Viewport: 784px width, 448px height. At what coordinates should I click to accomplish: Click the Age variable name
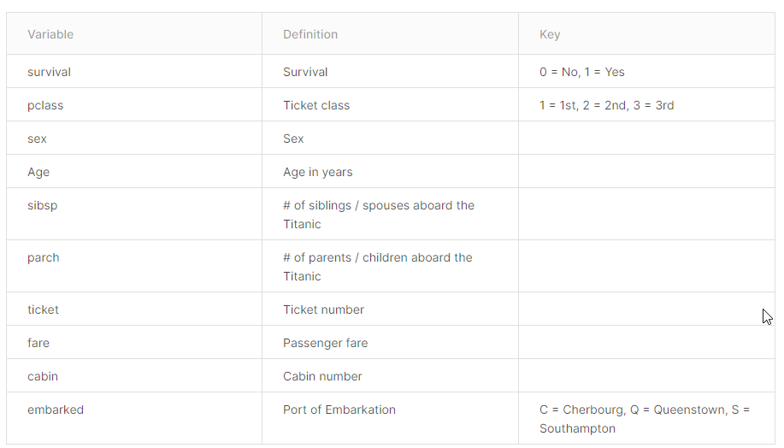pyautogui.click(x=38, y=172)
